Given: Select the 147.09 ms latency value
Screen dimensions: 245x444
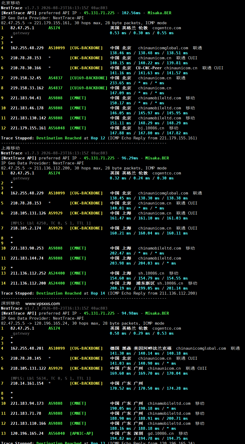Looking at the screenshot, I should click(120, 93).
